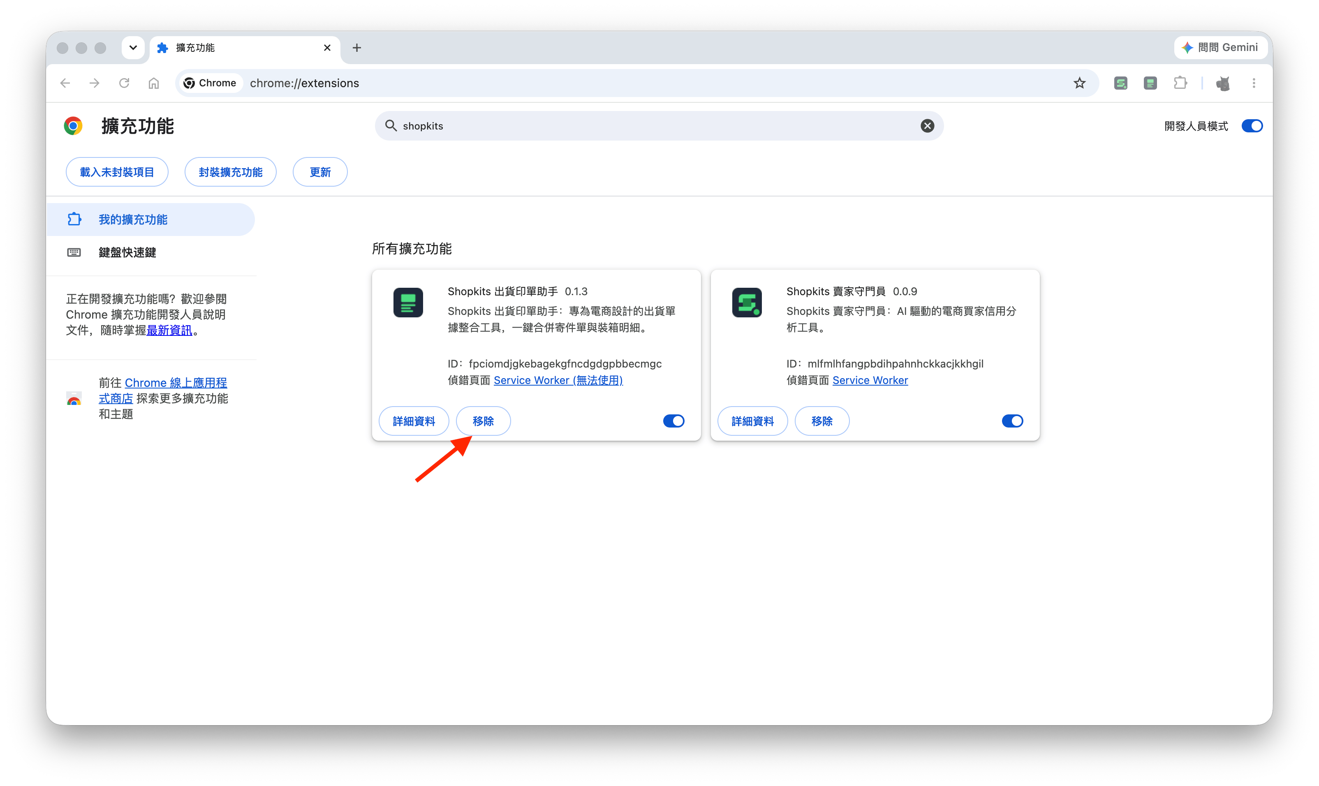This screenshot has height=786, width=1319.
Task: Open the home page icon
Action: coord(154,83)
